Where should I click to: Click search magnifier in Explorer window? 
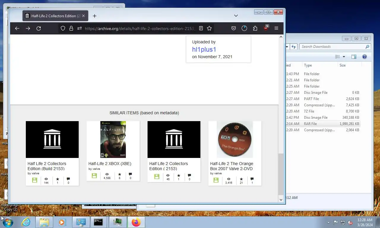[367, 47]
